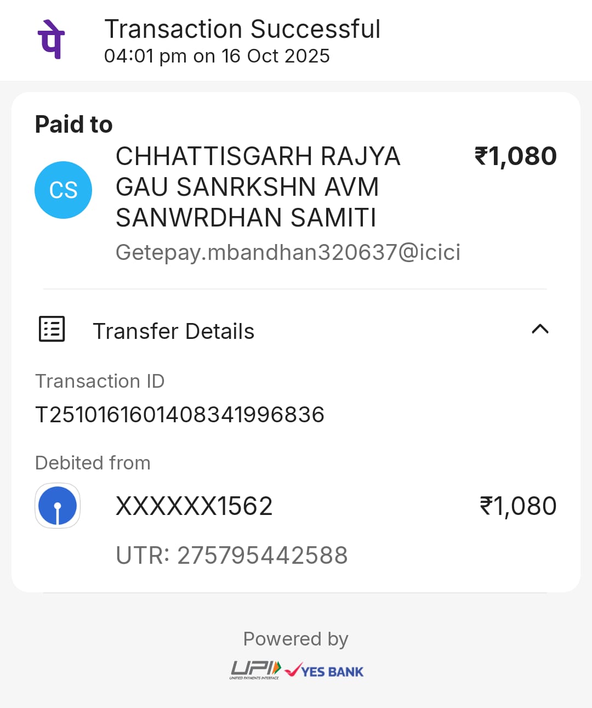Click the PhonePe logo icon
The width and height of the screenshot is (592, 708).
click(x=51, y=39)
